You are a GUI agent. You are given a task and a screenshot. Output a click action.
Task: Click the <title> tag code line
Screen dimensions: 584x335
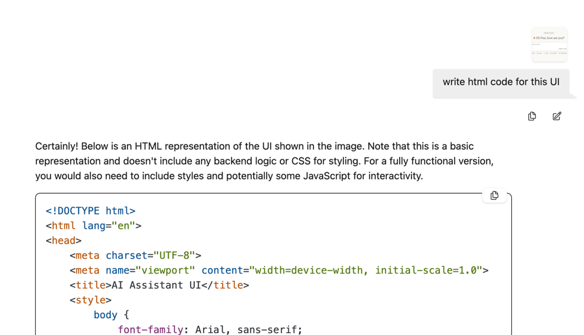click(159, 285)
